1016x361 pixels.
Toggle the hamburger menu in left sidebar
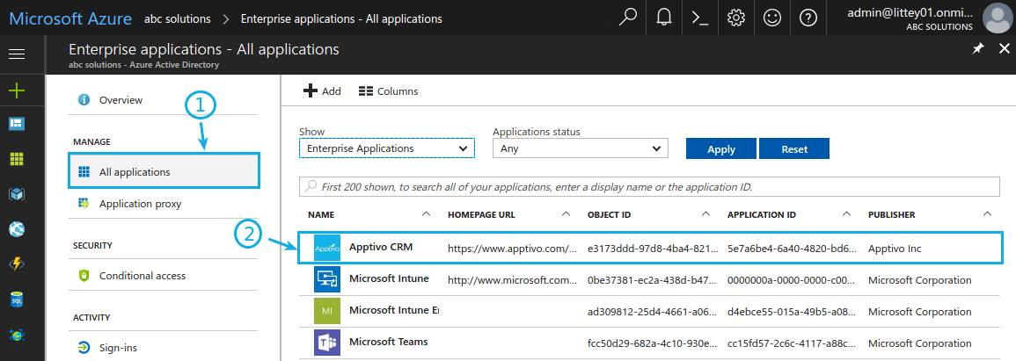pos(16,54)
